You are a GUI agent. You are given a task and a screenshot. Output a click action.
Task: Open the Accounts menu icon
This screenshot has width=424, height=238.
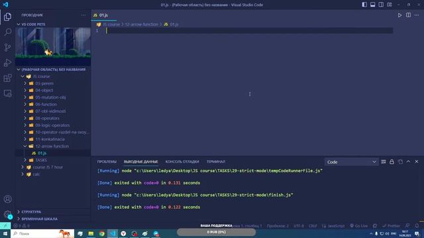[7, 199]
